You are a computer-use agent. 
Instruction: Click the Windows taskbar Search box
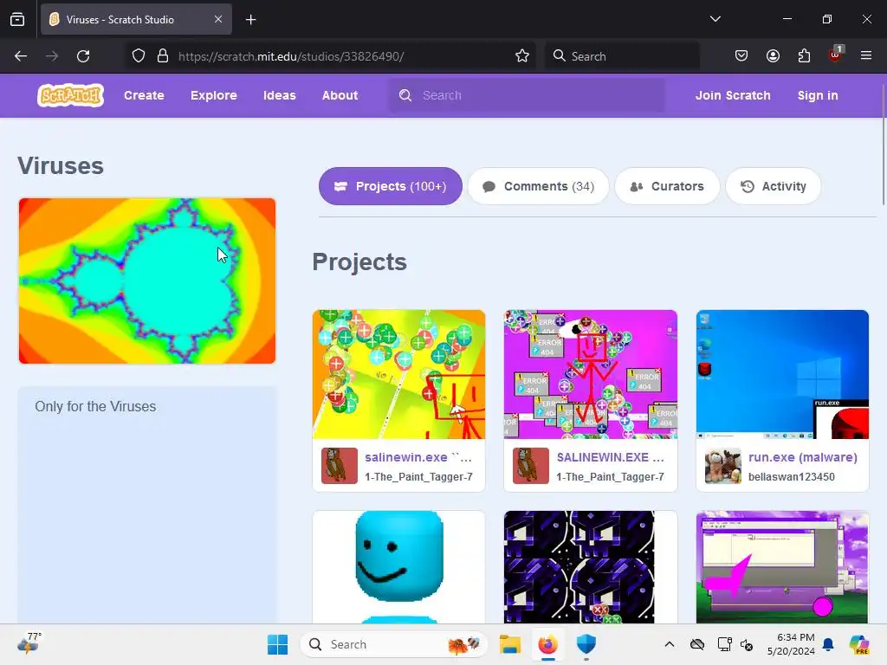pyautogui.click(x=394, y=644)
